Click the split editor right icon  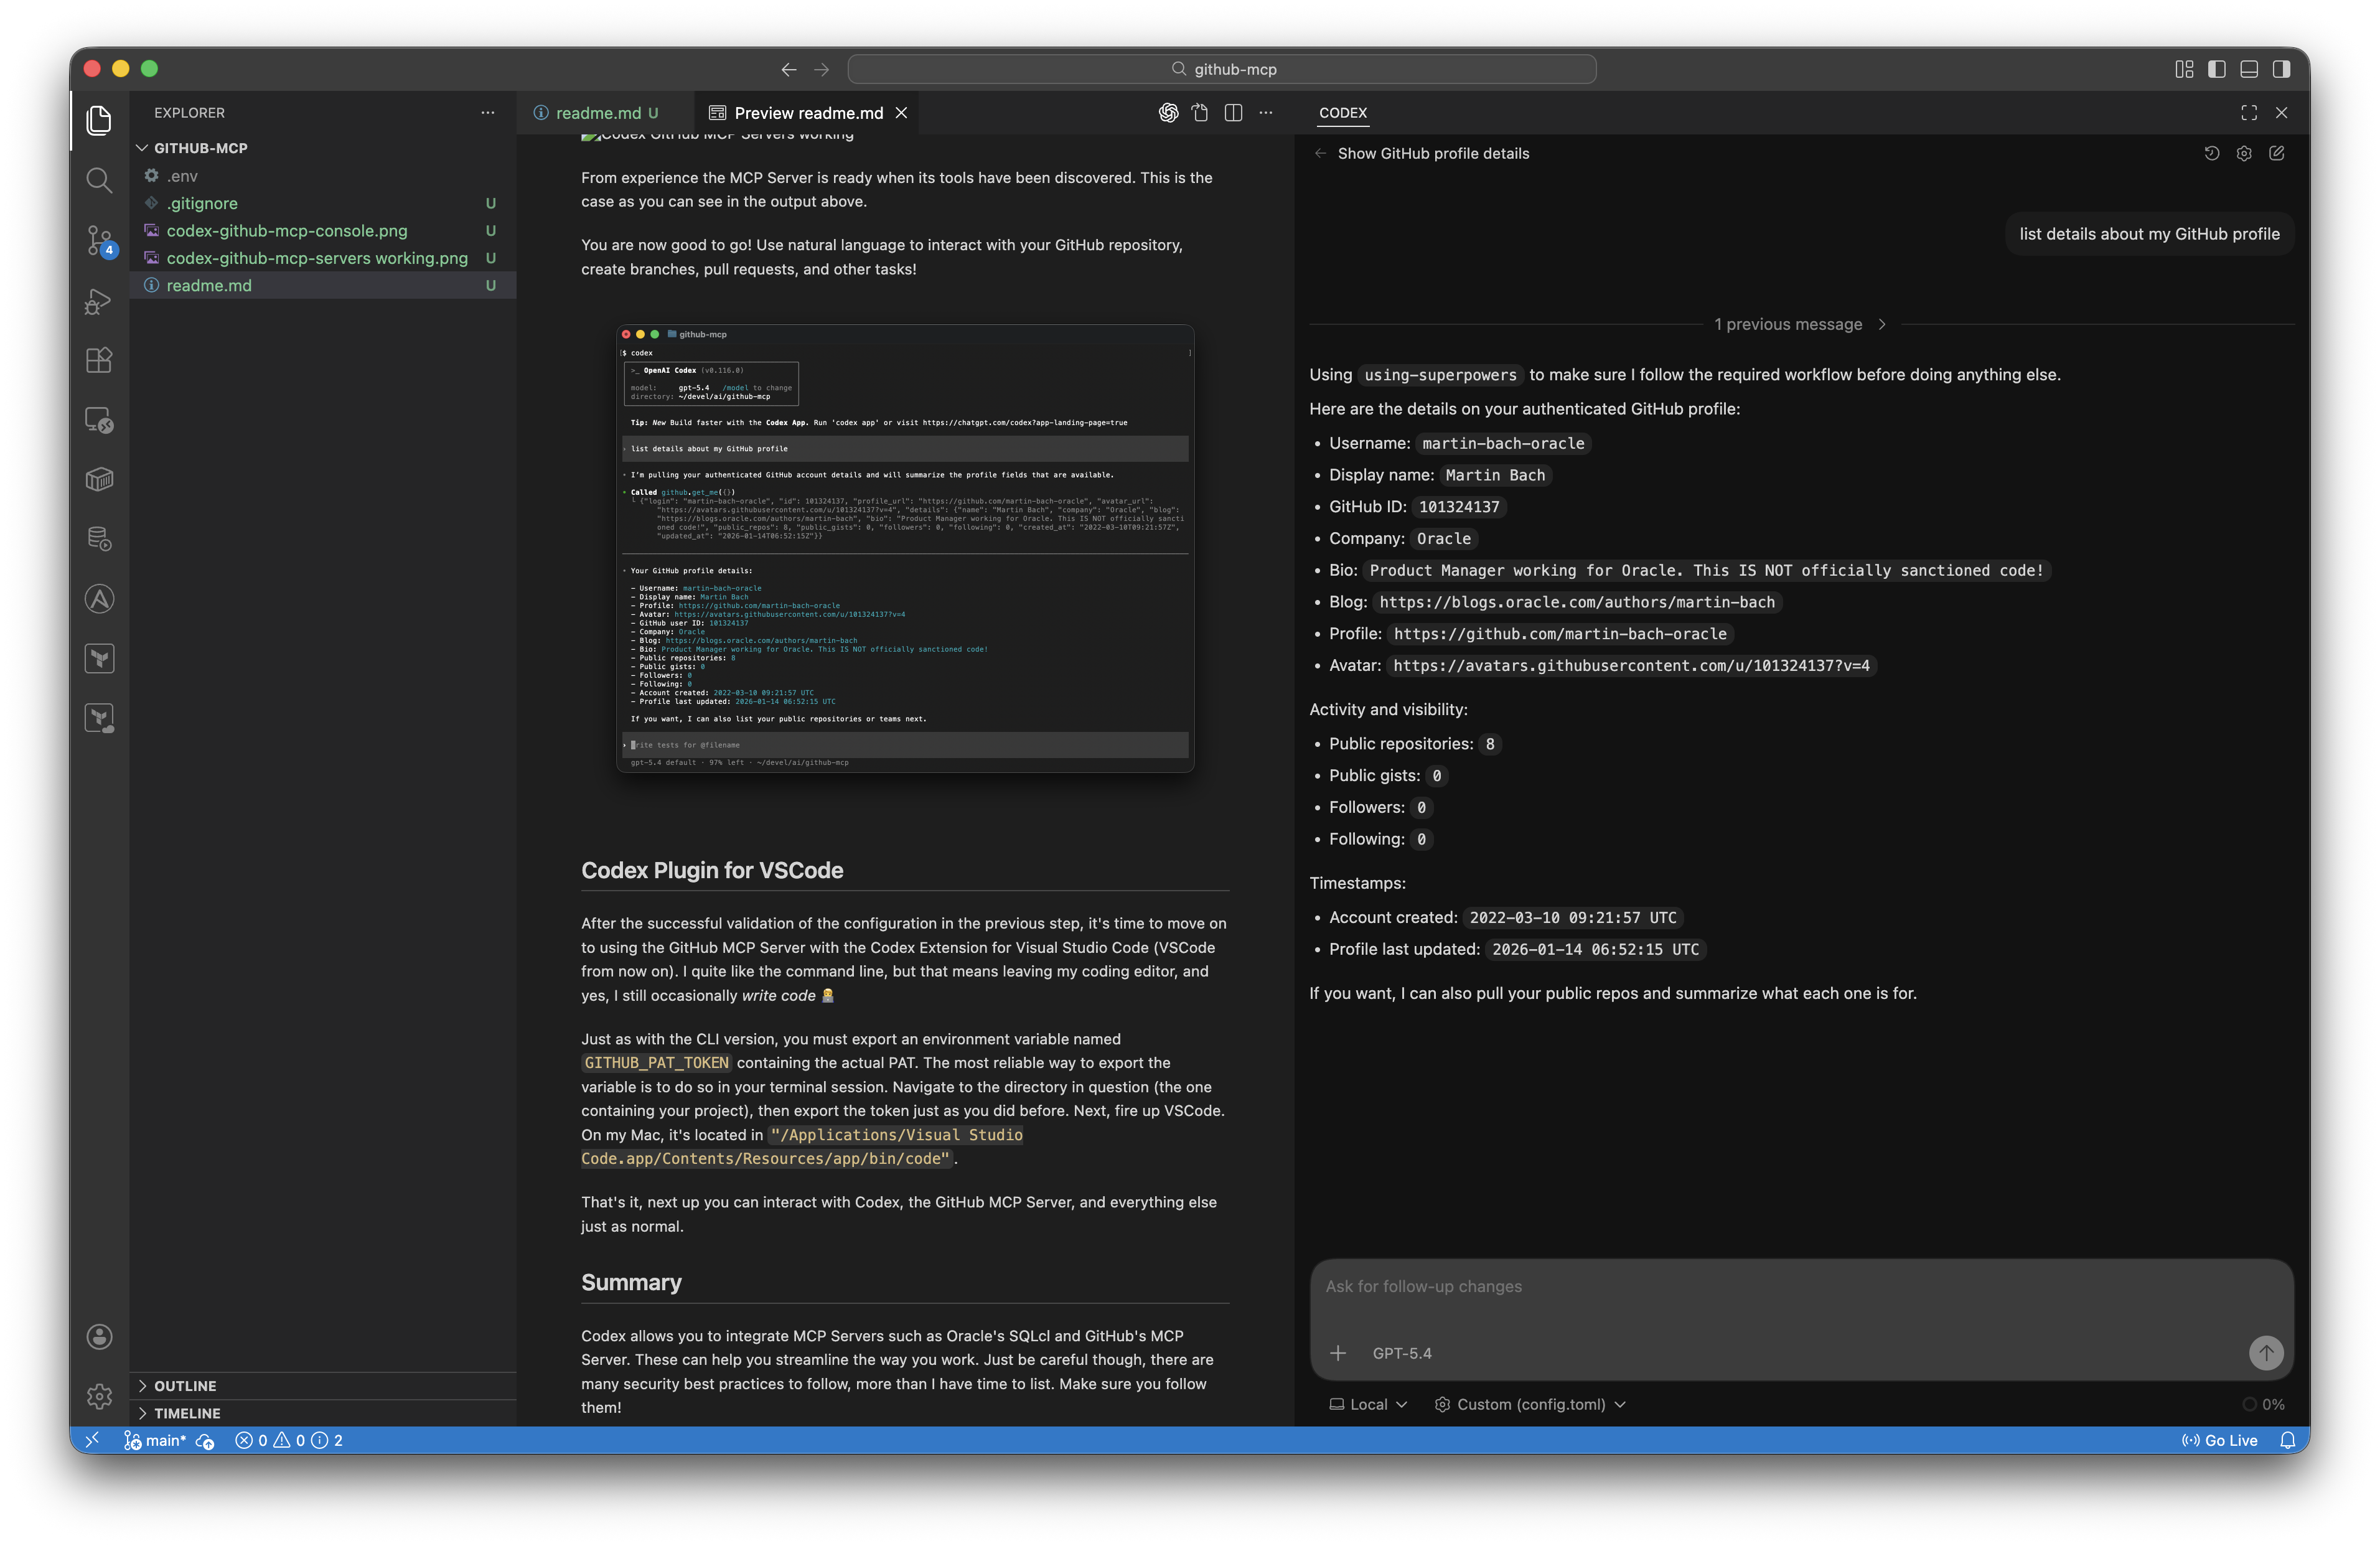point(1233,113)
